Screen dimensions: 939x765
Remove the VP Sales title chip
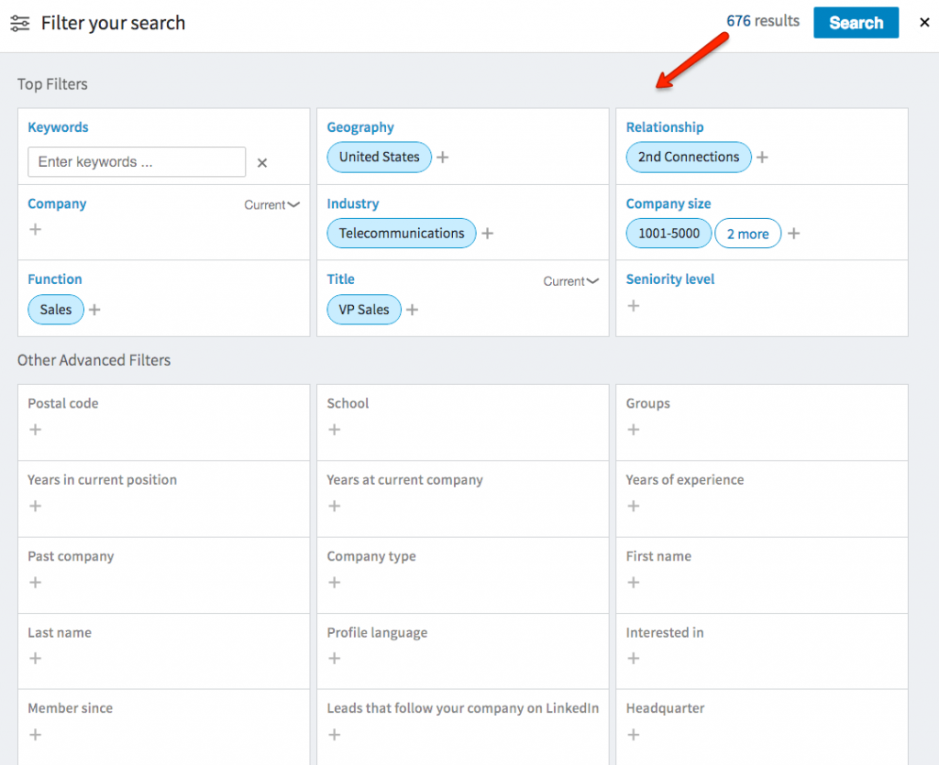(x=364, y=310)
